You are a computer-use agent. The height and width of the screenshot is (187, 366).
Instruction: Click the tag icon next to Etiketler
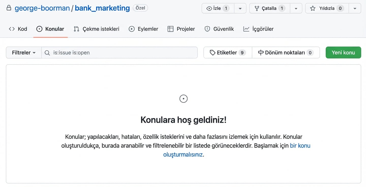coord(212,52)
